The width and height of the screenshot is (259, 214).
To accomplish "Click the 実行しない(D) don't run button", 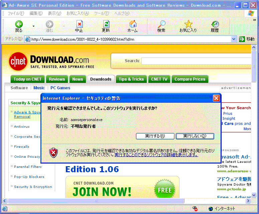I will tap(195, 136).
